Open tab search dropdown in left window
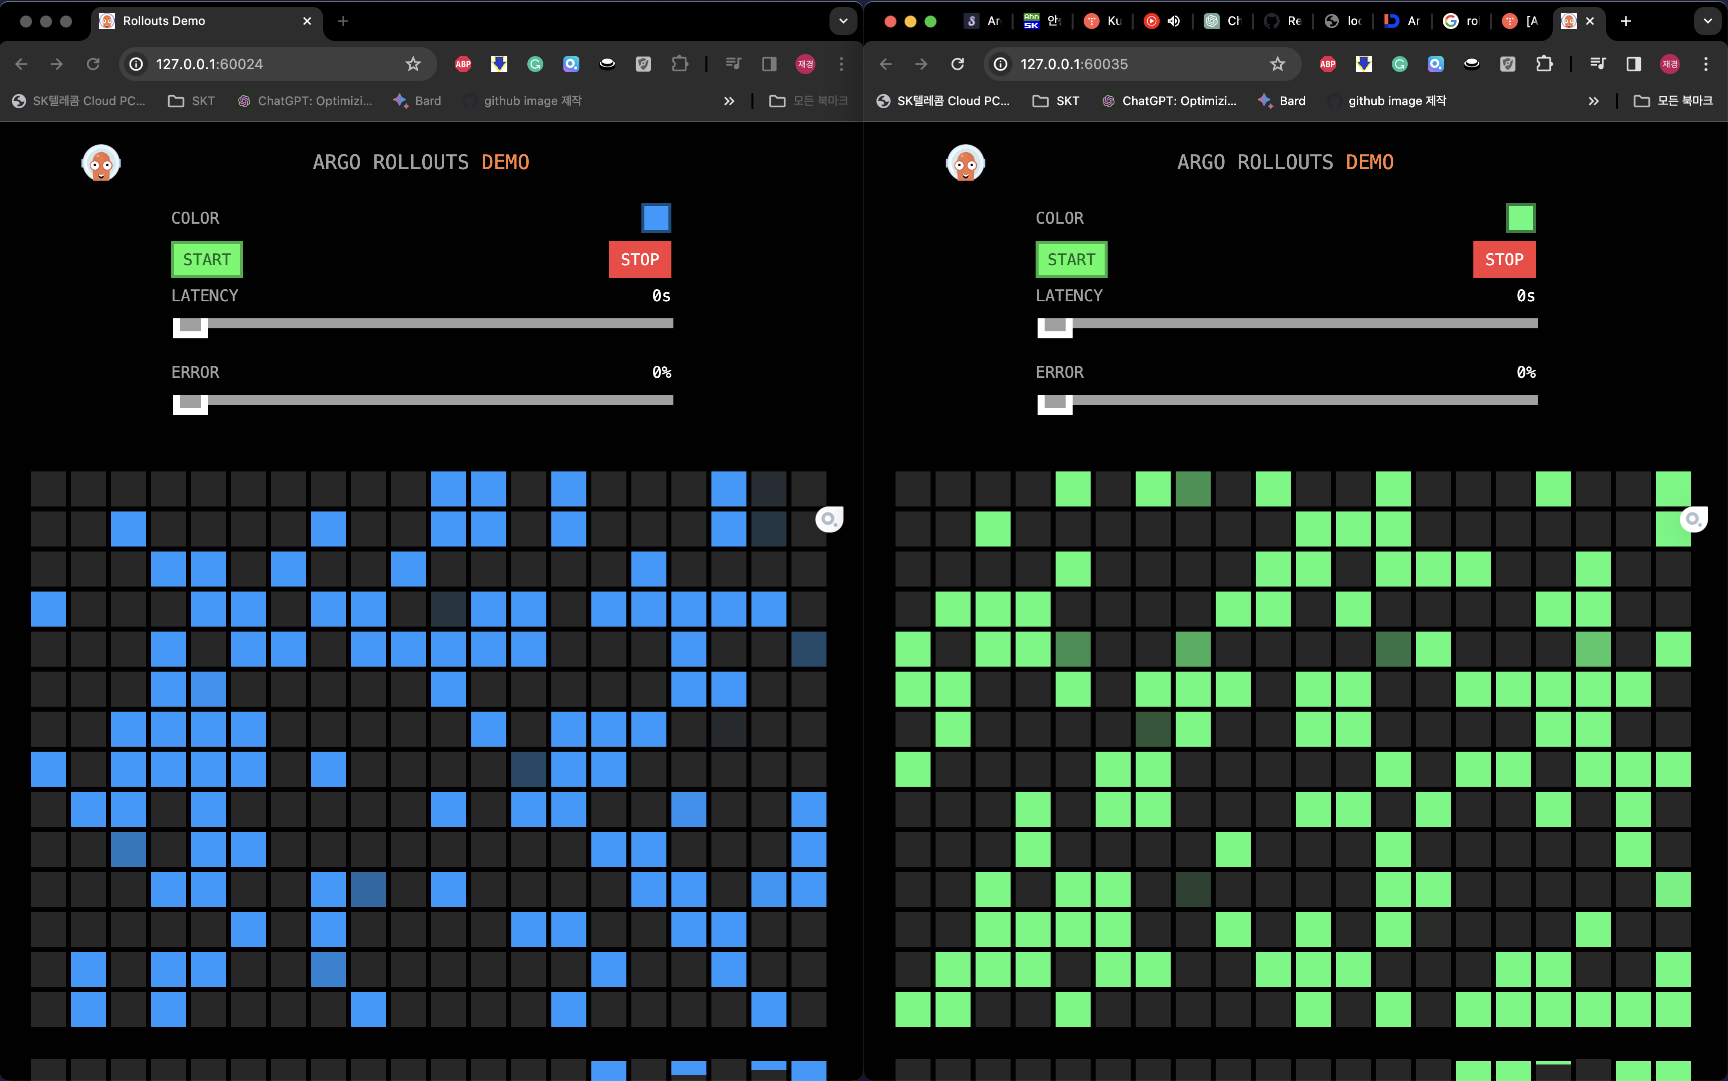This screenshot has width=1728, height=1081. click(843, 22)
